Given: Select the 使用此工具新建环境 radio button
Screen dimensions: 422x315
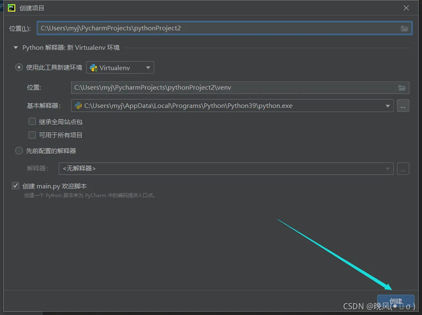Looking at the screenshot, I should click(19, 67).
